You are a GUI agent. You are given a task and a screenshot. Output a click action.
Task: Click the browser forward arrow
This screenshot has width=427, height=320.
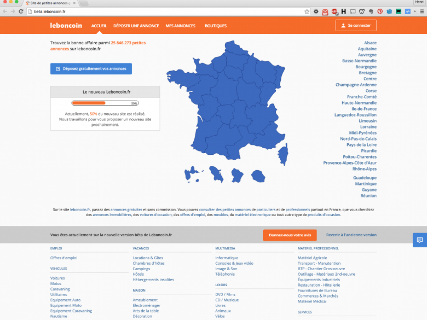[13, 11]
